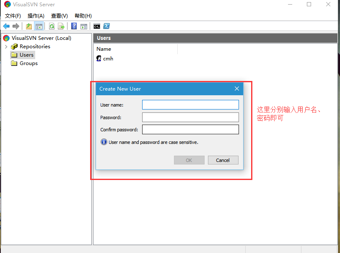
Task: Focus the Confirm password input field
Action: [190, 129]
